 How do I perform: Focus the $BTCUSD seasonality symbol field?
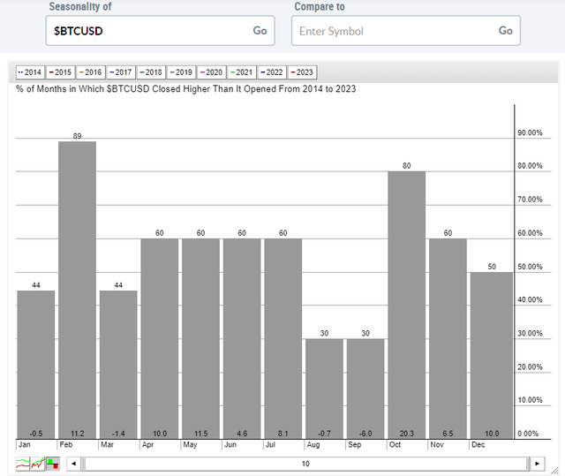pyautogui.click(x=146, y=30)
